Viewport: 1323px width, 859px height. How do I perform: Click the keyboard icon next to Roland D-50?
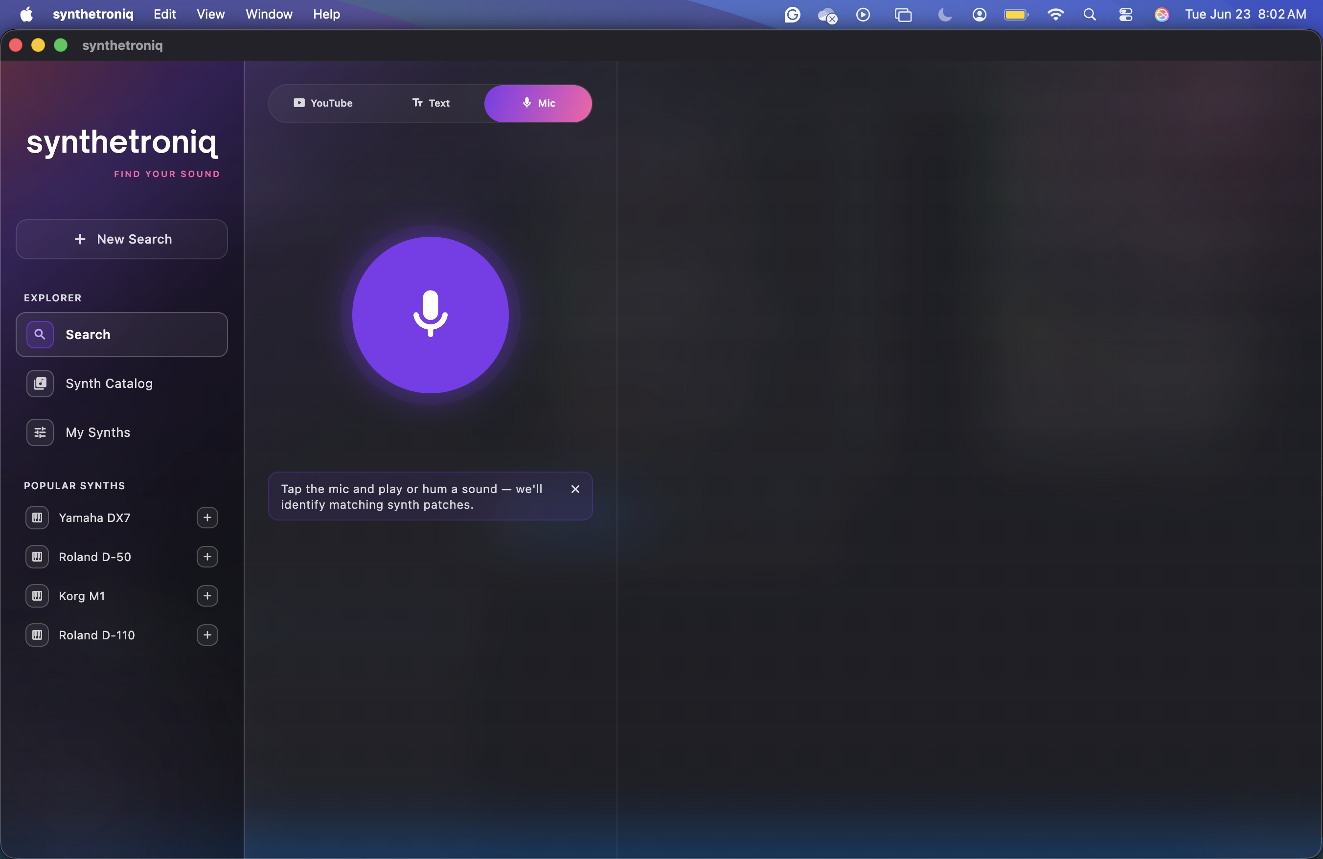[37, 557]
